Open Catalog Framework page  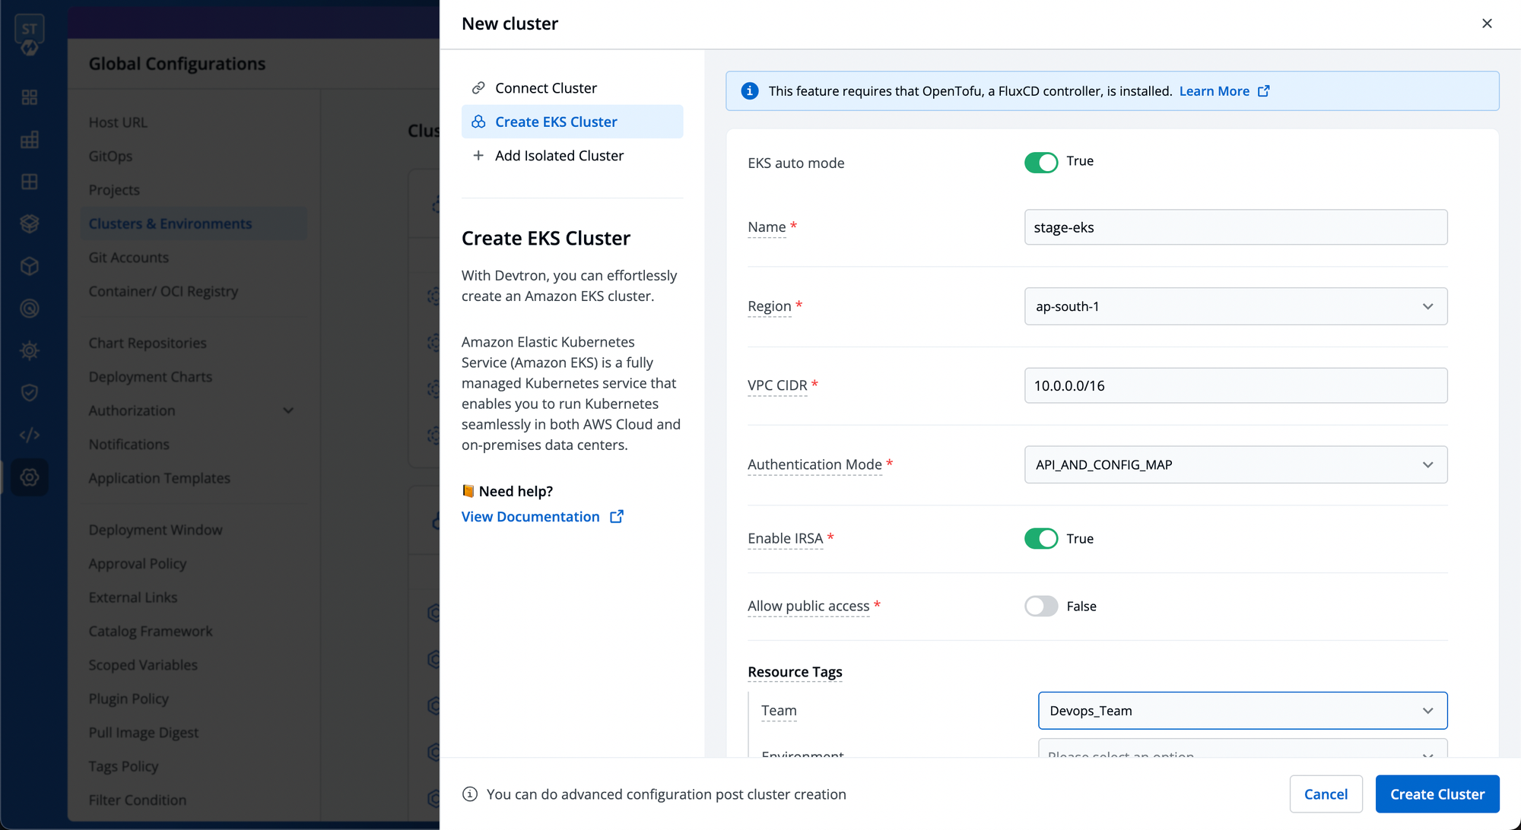pos(151,632)
